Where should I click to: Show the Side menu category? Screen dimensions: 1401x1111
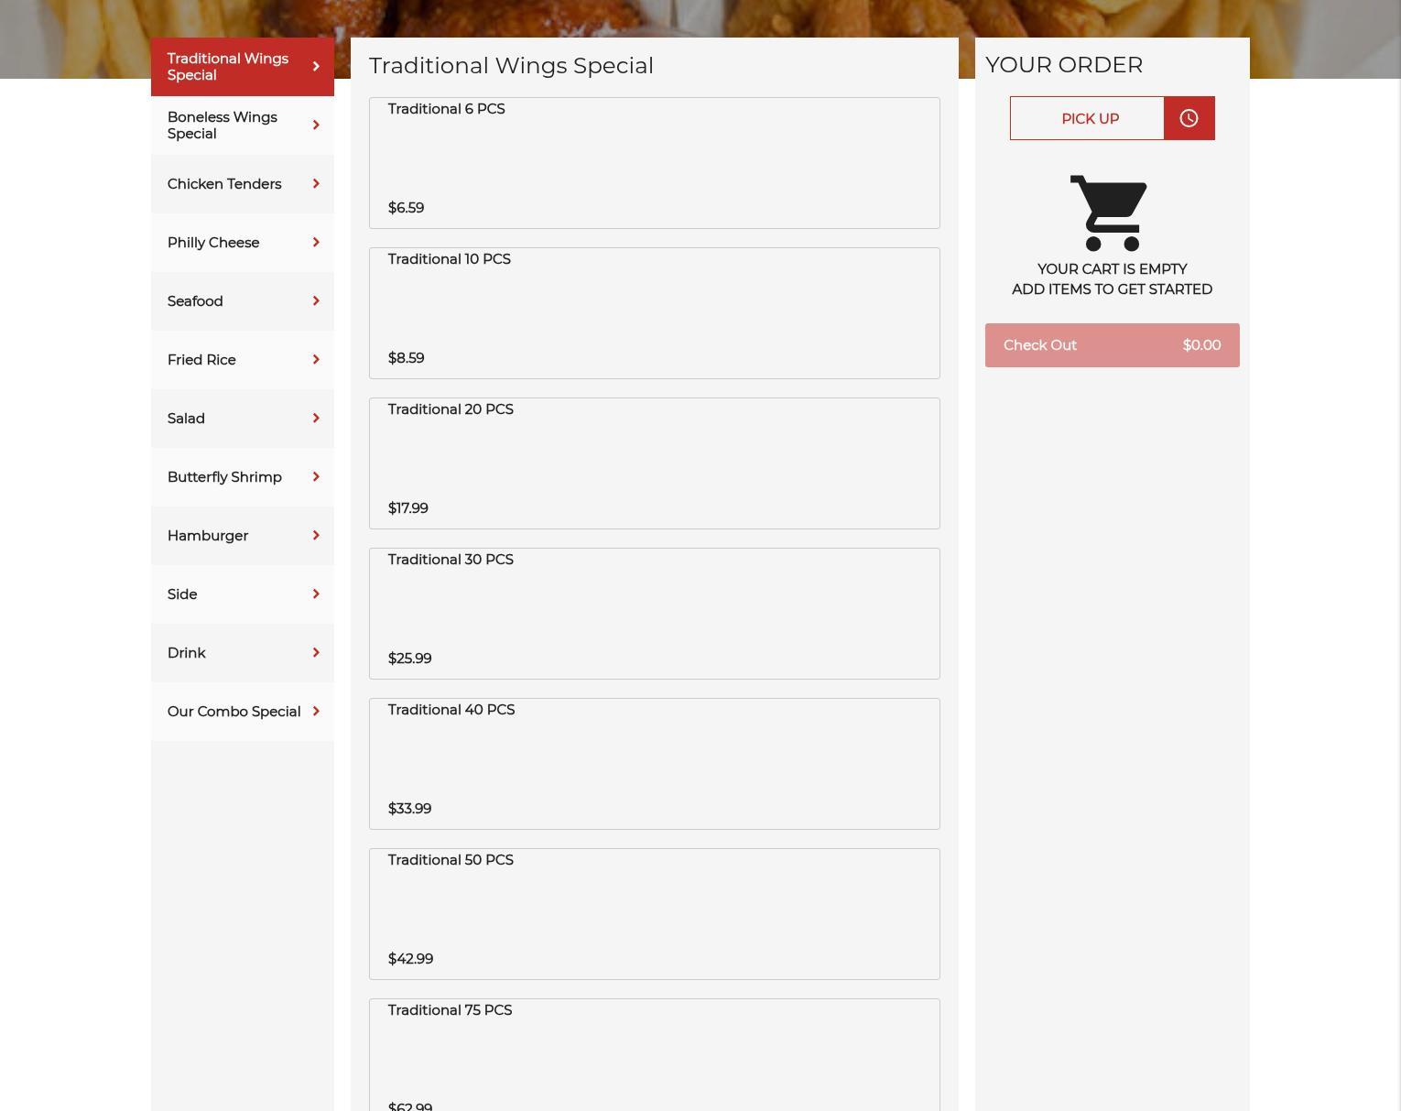[243, 594]
